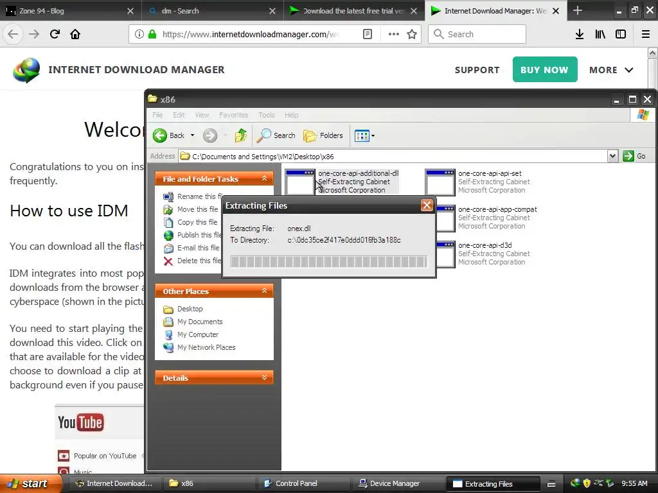Select the one-core-api-api-set file icon
This screenshot has height=493, width=658.
pyautogui.click(x=440, y=182)
